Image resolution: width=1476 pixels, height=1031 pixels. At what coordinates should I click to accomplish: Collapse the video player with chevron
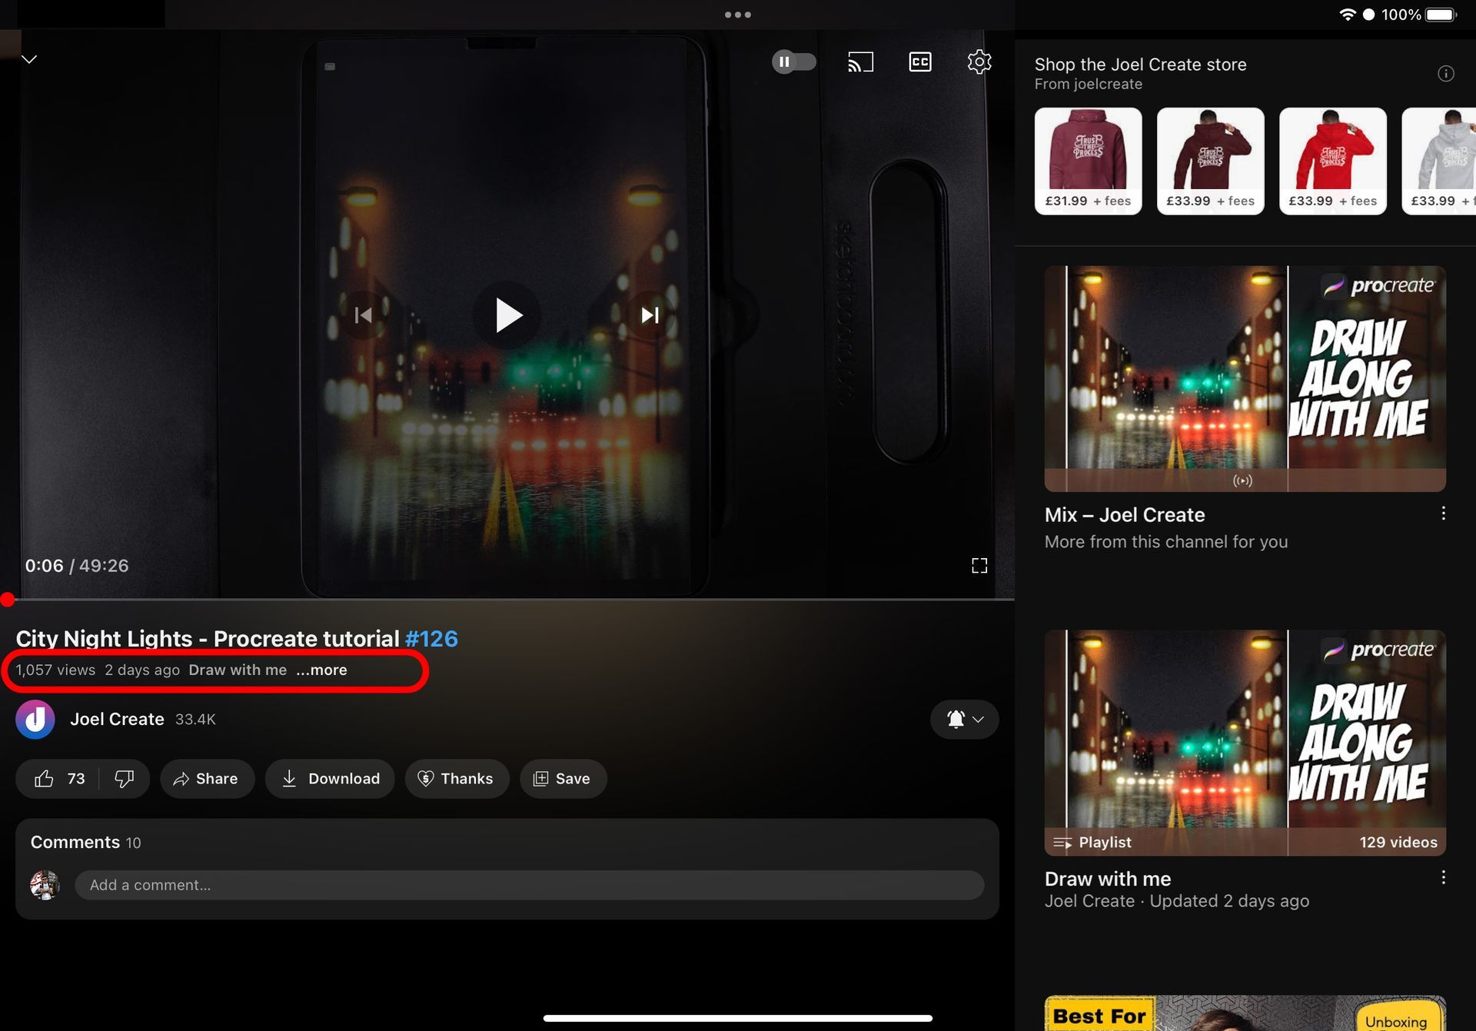coord(29,59)
